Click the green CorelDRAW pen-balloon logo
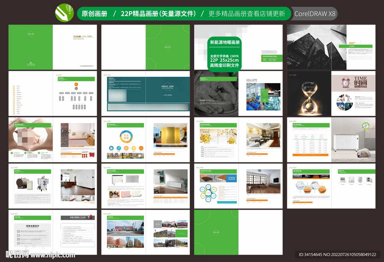The height and width of the screenshot is (262, 384). (x=64, y=13)
